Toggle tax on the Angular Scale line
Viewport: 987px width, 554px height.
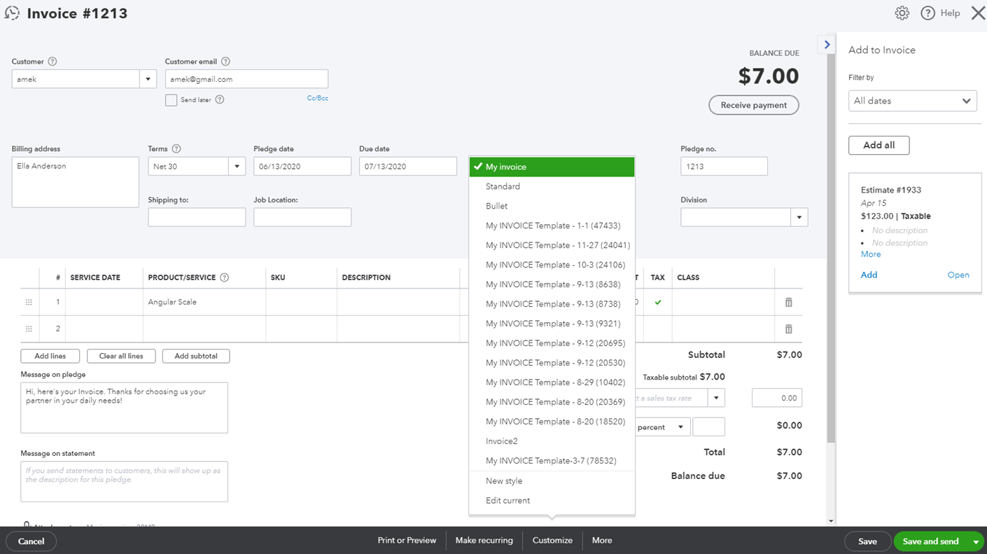[x=659, y=302]
